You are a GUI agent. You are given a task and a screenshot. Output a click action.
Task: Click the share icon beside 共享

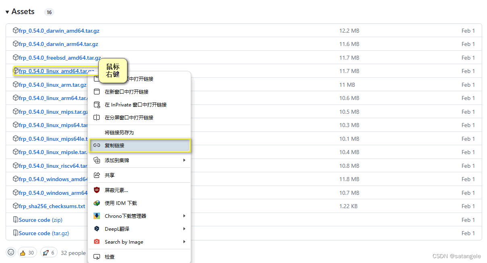97,175
